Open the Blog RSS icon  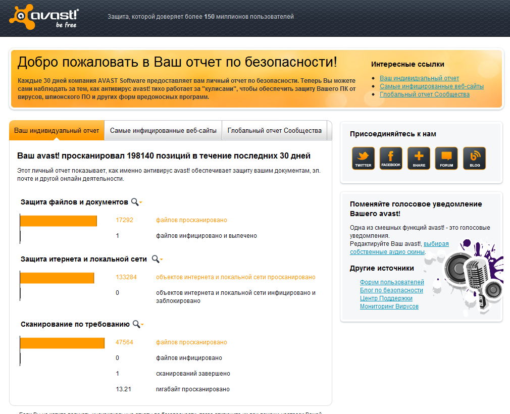click(x=474, y=158)
